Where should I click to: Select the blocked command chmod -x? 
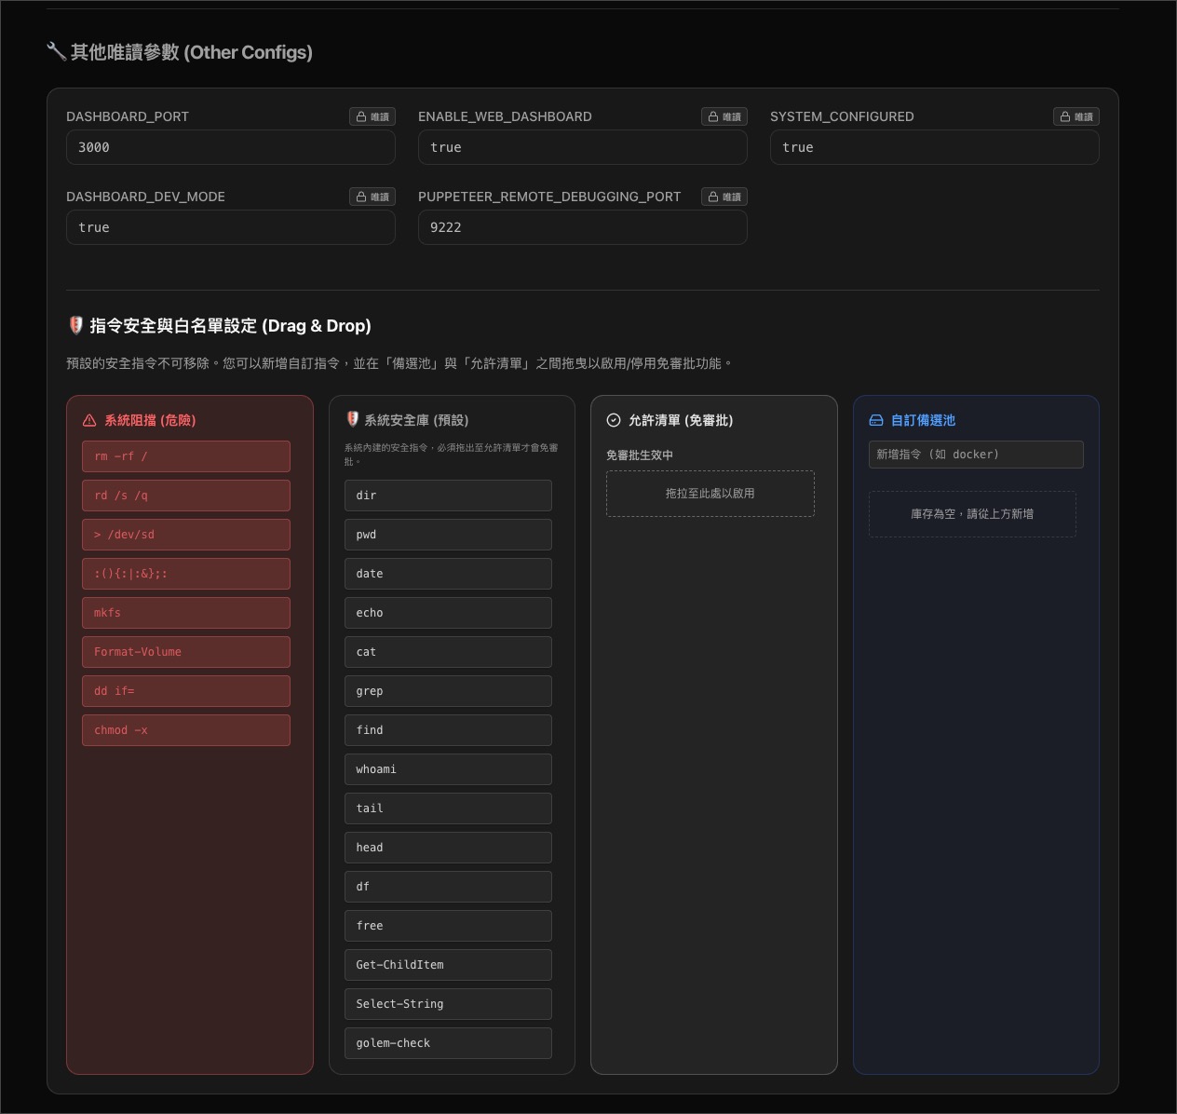(x=186, y=730)
